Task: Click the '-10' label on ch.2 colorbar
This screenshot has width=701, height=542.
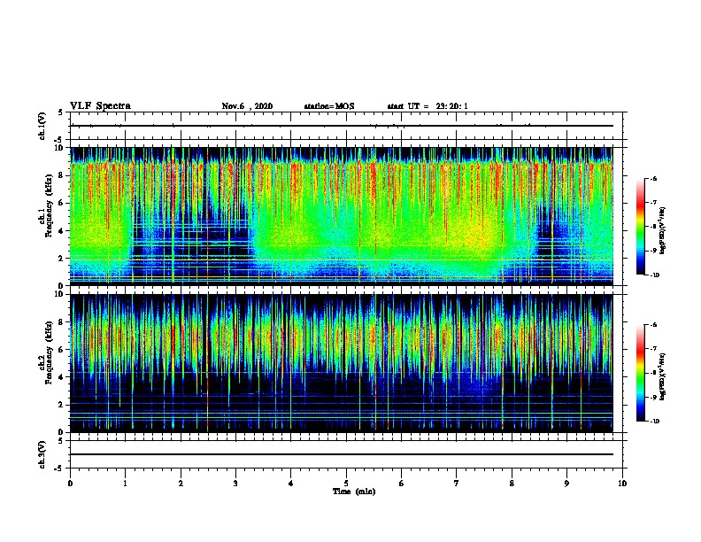Action: [655, 422]
